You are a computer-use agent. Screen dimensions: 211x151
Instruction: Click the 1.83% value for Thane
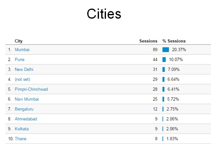tap(172, 139)
